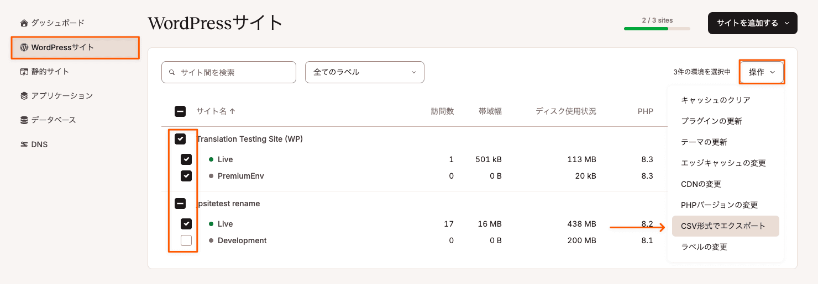The width and height of the screenshot is (818, 284).
Task: Sort by 帯域幅 column header
Action: point(490,111)
